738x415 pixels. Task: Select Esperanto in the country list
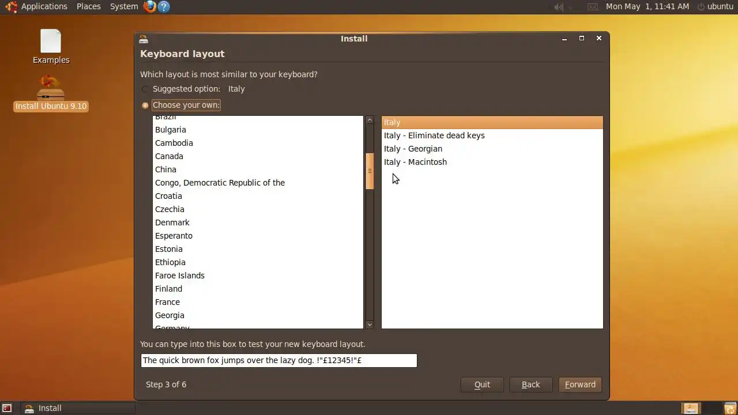tap(258, 236)
